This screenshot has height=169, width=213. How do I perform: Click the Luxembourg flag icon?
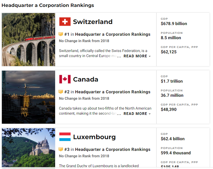click(65, 137)
